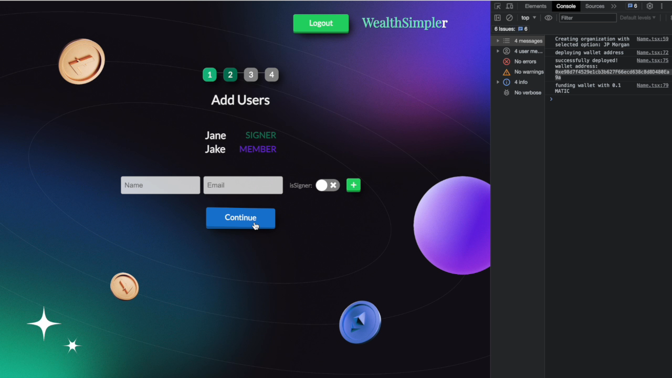The width and height of the screenshot is (672, 378).
Task: Switch to the Sources tab
Action: click(x=595, y=6)
